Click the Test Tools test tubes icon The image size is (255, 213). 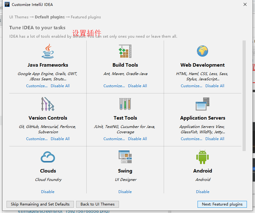pos(125,104)
